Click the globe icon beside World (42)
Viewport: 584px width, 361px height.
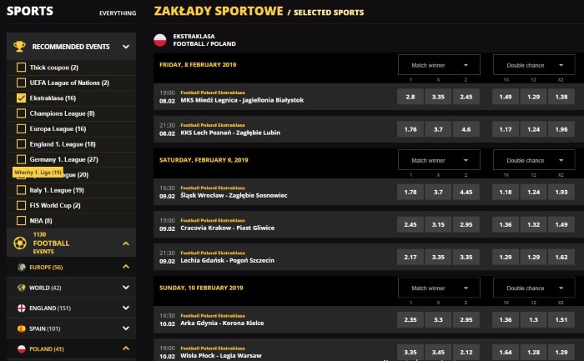[x=22, y=287]
